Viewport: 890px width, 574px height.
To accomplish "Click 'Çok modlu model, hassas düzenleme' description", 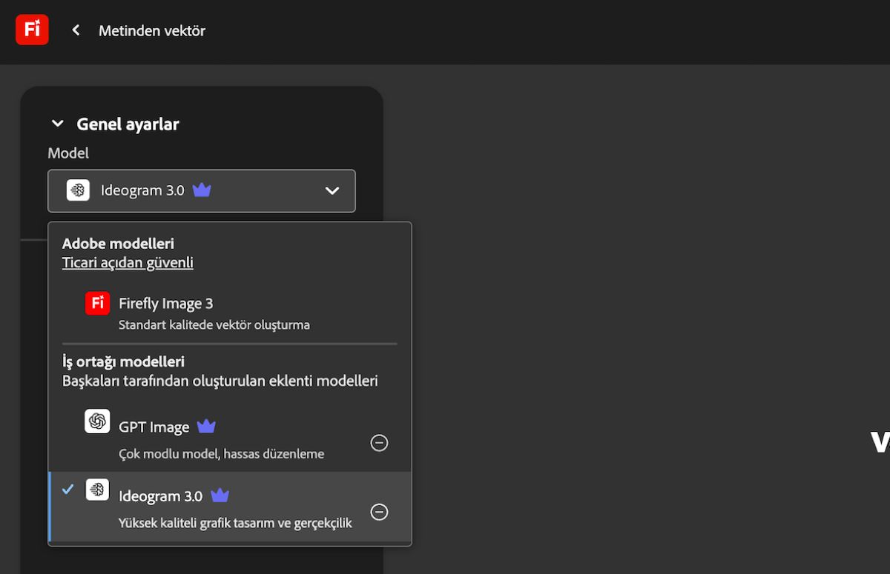I will pyautogui.click(x=221, y=453).
